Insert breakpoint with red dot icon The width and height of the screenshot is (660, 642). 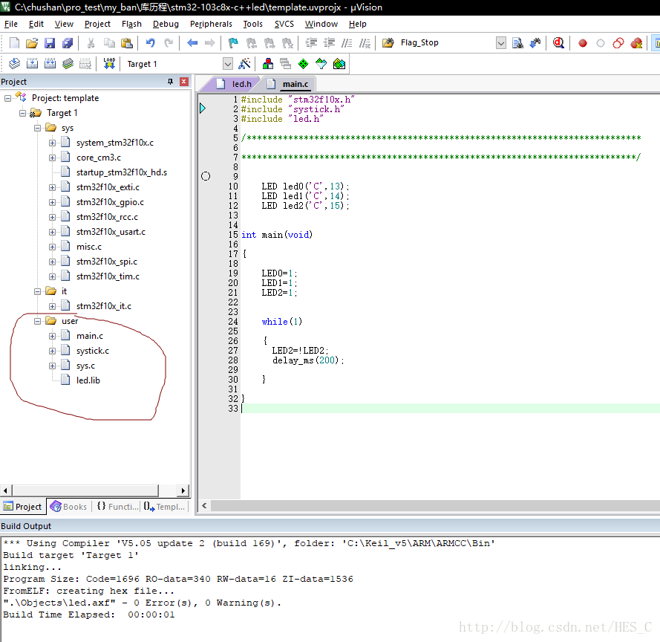tap(583, 43)
